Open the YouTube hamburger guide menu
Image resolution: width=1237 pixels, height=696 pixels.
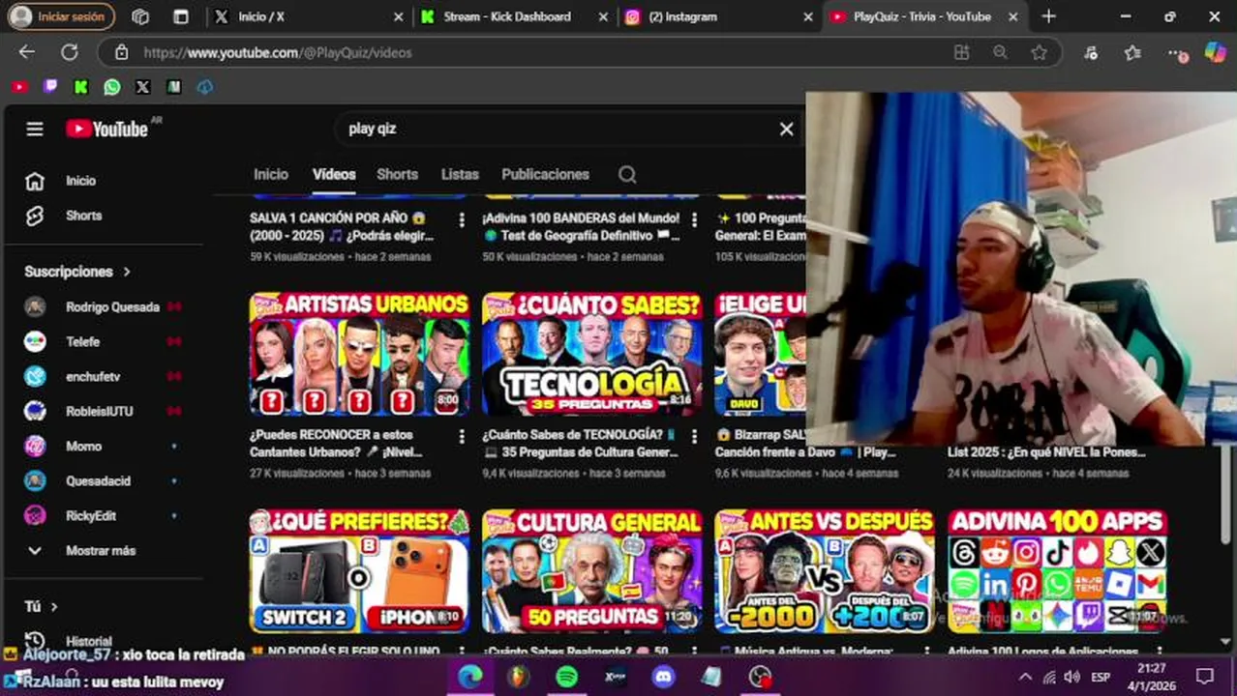pyautogui.click(x=35, y=129)
